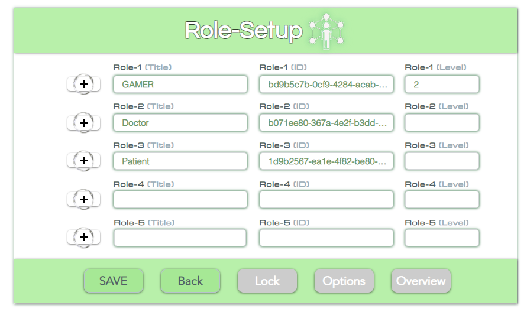
Task: Open the Options button
Action: pyautogui.click(x=344, y=281)
